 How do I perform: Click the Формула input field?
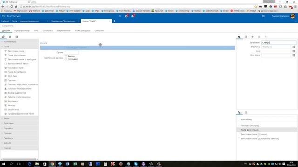(x=276, y=47)
